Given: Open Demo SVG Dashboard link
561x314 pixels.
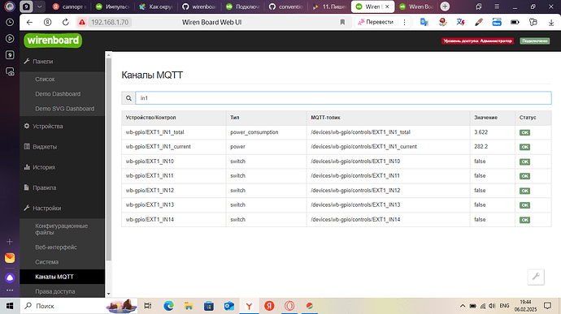Looking at the screenshot, I should [65, 109].
